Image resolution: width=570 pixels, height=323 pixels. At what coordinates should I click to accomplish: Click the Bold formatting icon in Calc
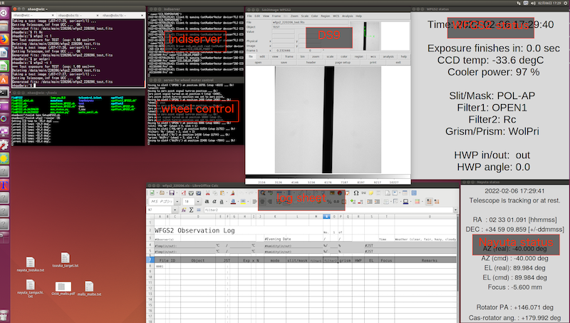tap(208, 202)
